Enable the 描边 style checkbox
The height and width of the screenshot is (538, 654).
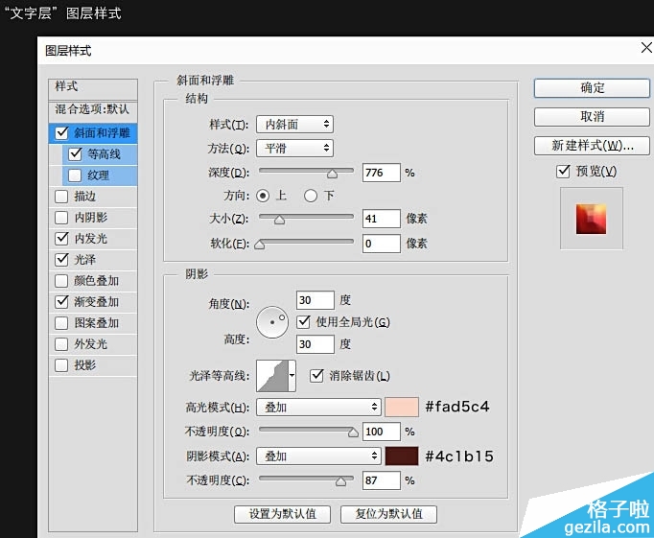pos(62,197)
